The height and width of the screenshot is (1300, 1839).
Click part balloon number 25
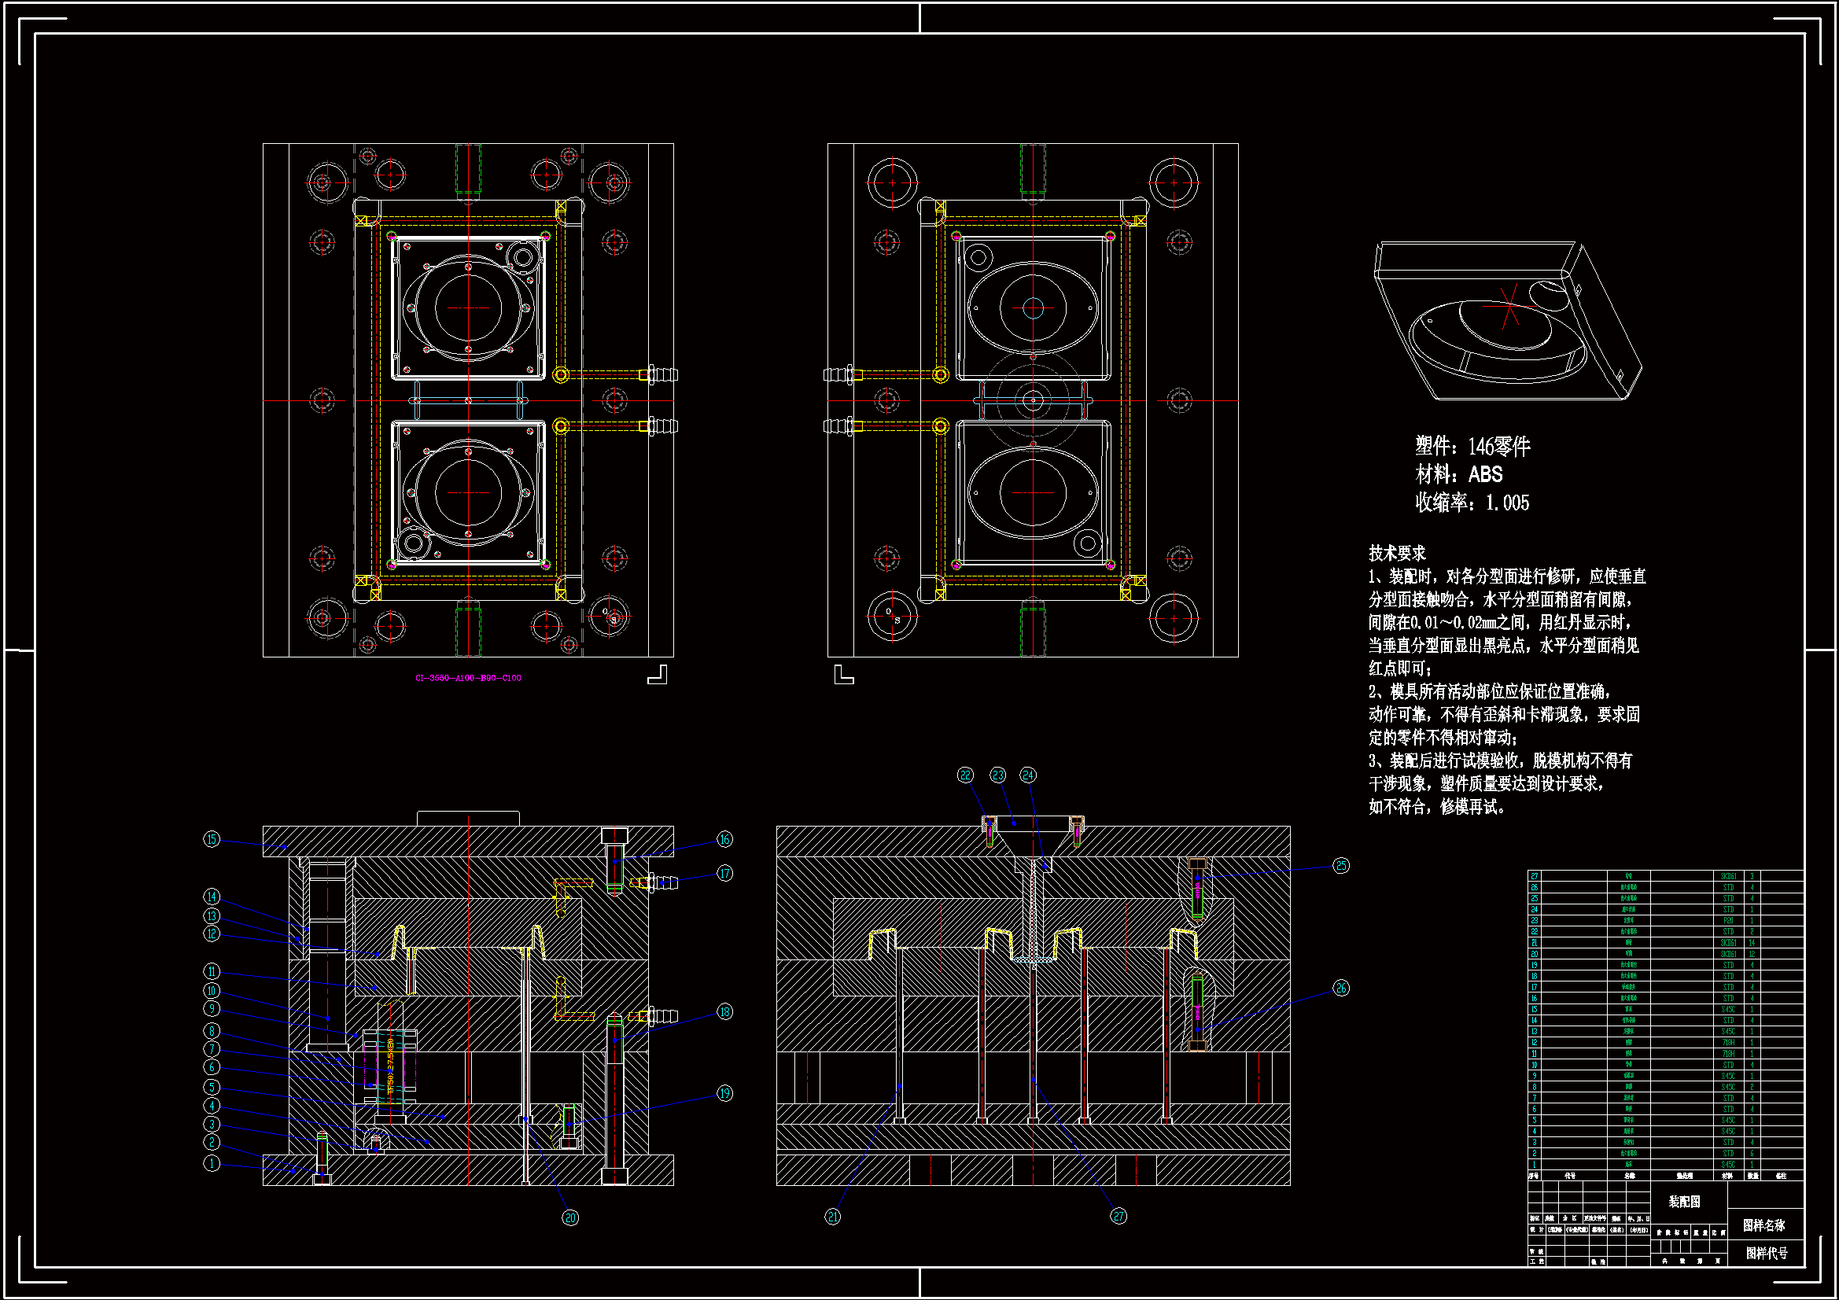point(1341,866)
